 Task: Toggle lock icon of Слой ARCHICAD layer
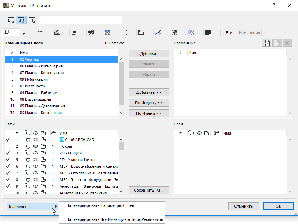(x=28, y=140)
